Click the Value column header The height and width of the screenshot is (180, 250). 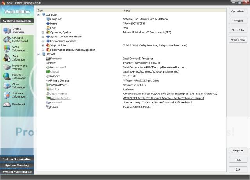coord(175,11)
